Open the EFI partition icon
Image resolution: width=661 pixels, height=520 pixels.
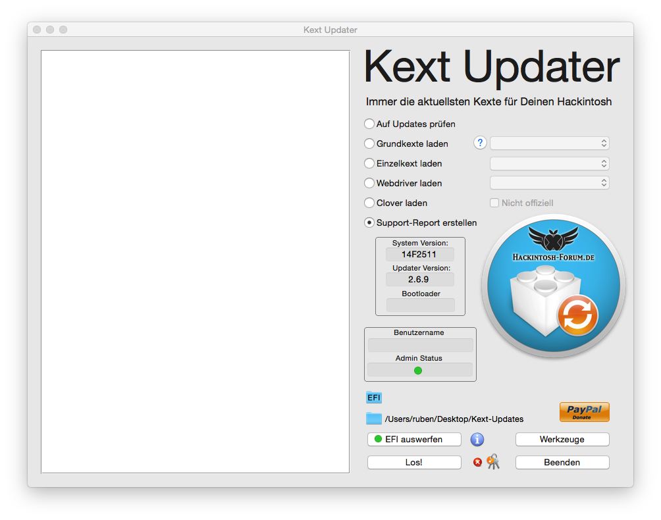pos(373,398)
